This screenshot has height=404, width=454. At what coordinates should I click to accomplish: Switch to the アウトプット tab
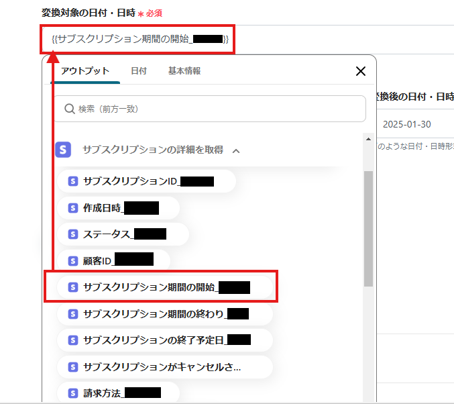tap(85, 71)
